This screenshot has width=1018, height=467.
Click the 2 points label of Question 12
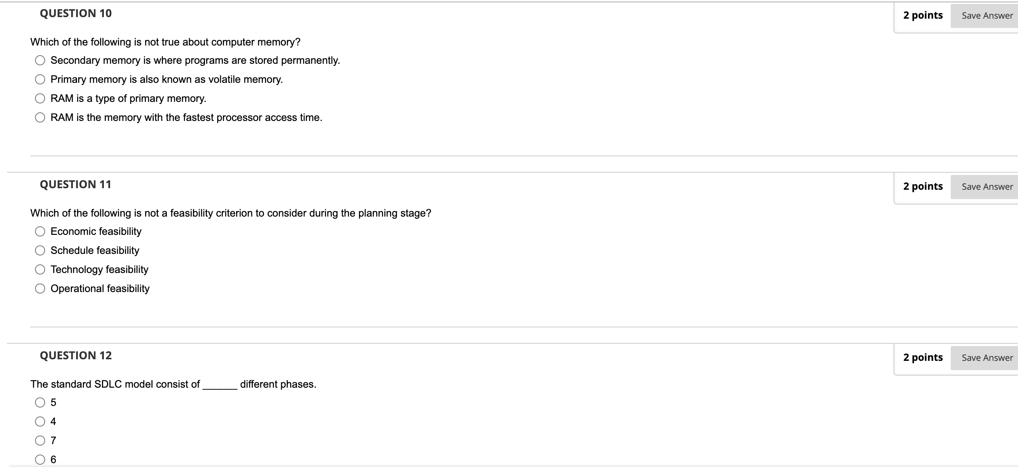[x=923, y=358]
